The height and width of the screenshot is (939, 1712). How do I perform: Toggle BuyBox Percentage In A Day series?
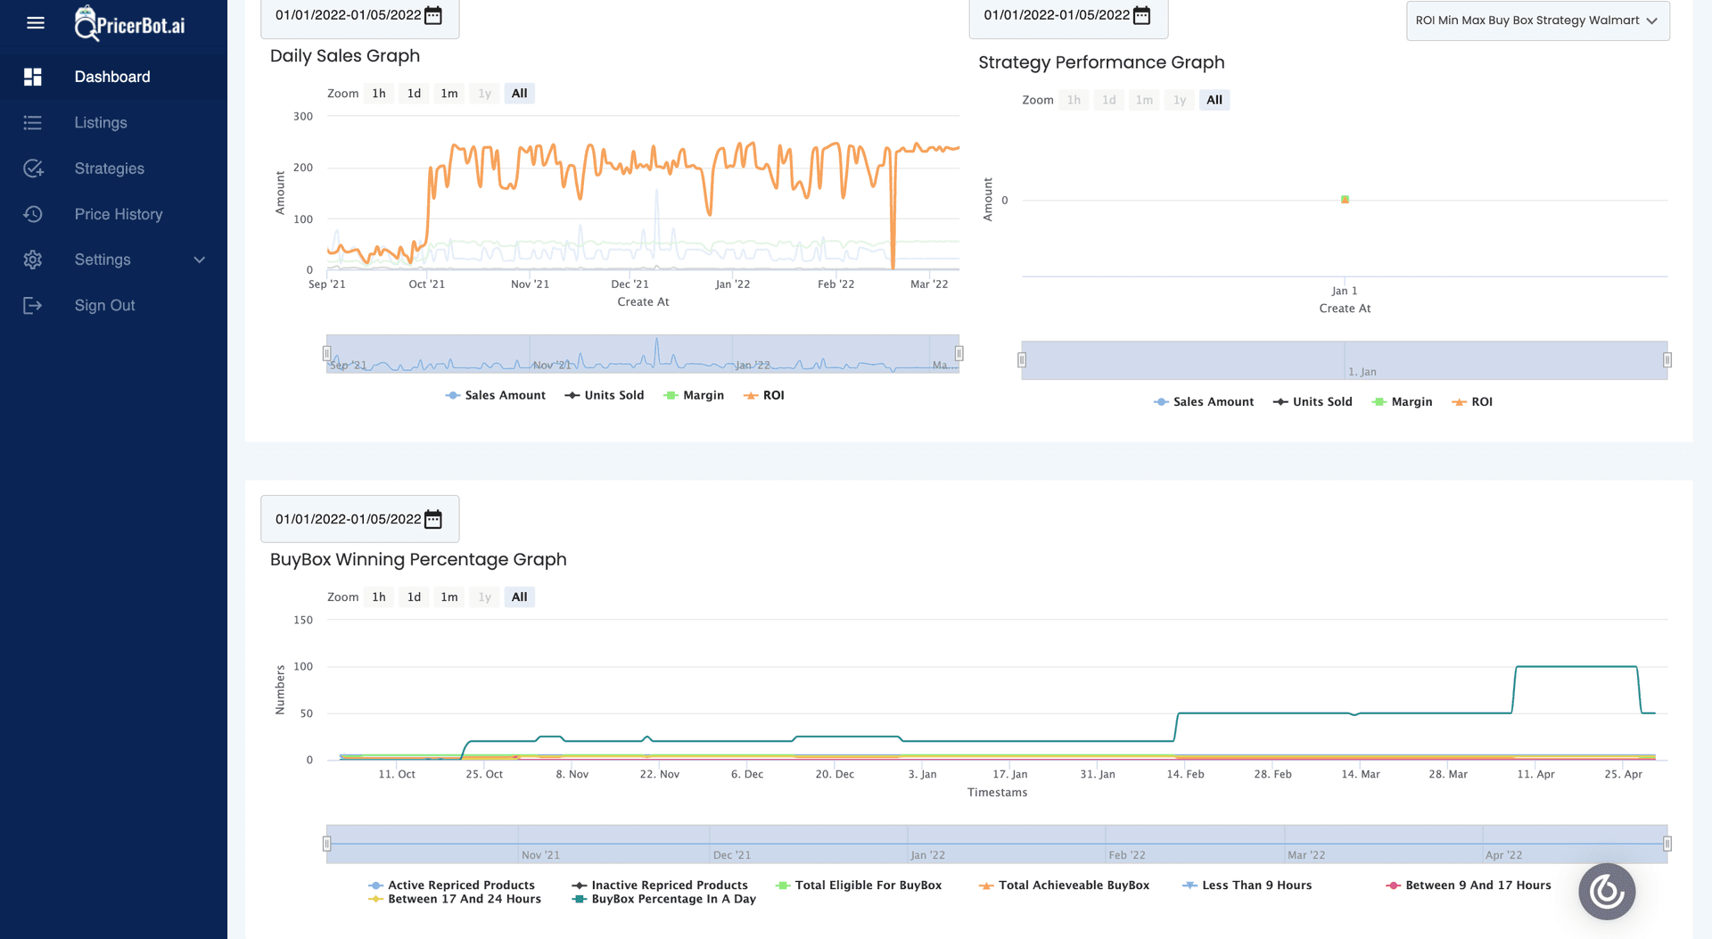tap(664, 899)
